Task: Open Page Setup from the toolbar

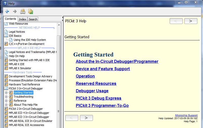Action: click(x=31, y=11)
